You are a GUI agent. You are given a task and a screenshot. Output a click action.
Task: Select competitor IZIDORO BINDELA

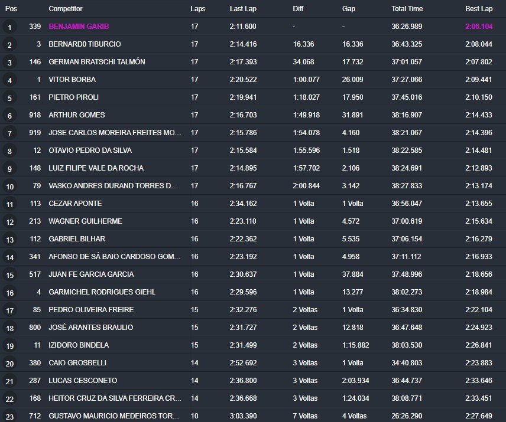(x=79, y=345)
